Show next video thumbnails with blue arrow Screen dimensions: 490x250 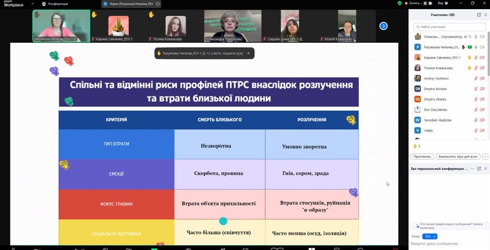point(383,26)
